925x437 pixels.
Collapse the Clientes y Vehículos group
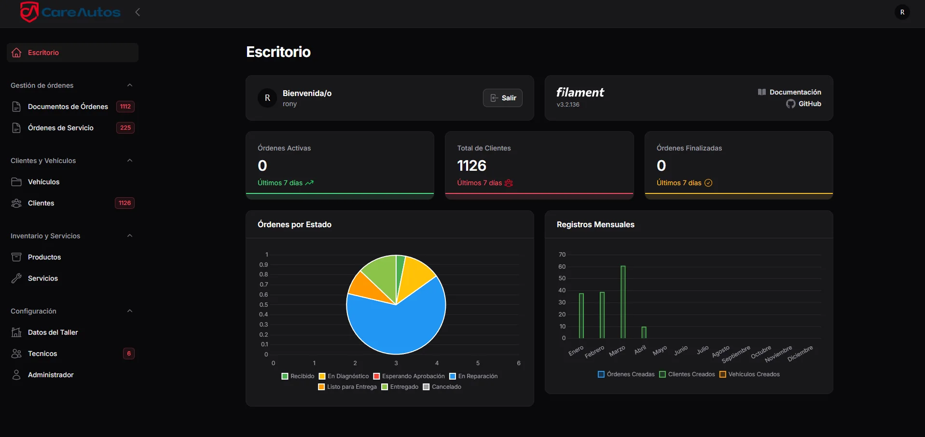[x=129, y=161]
